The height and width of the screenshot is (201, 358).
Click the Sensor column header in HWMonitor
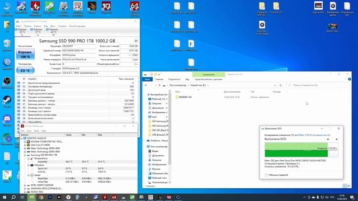pos(43,135)
